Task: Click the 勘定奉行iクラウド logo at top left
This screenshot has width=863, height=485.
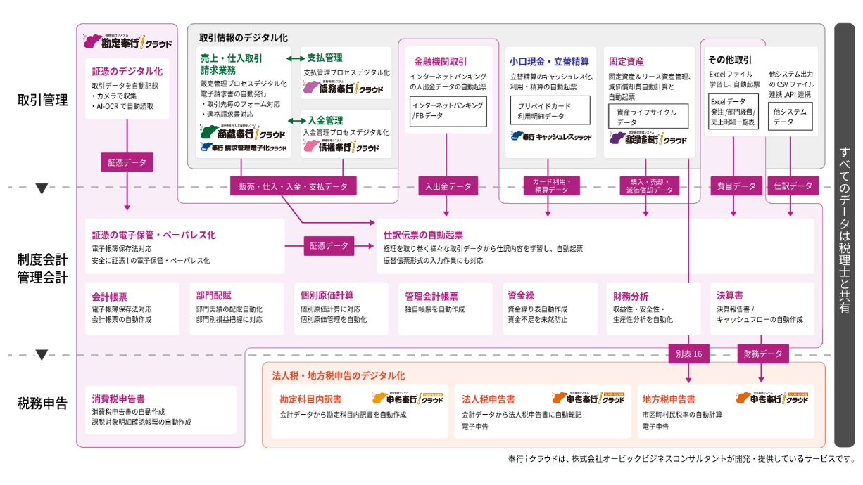Action: tap(127, 41)
